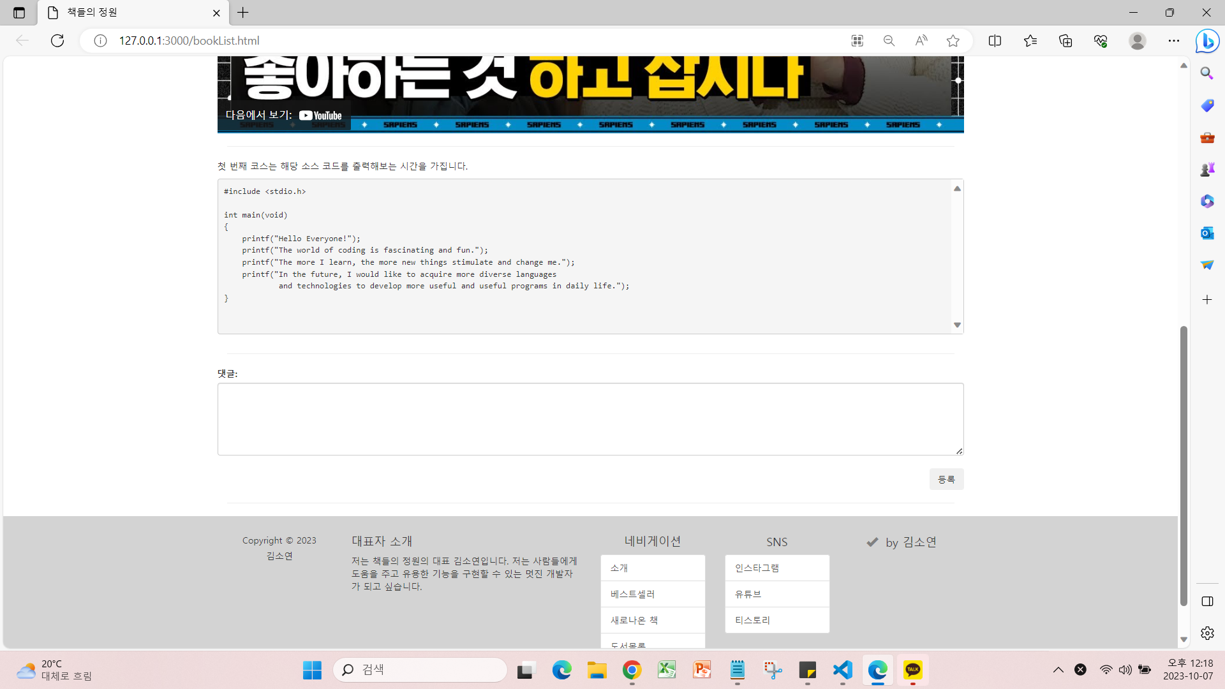
Task: Reload the page with refresh icon
Action: coord(57,41)
